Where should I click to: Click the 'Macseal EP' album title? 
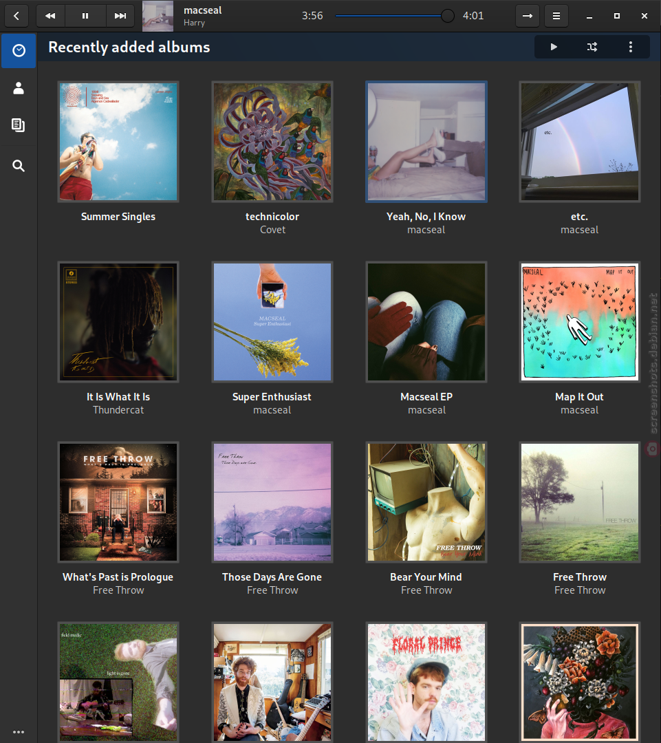[x=426, y=397]
